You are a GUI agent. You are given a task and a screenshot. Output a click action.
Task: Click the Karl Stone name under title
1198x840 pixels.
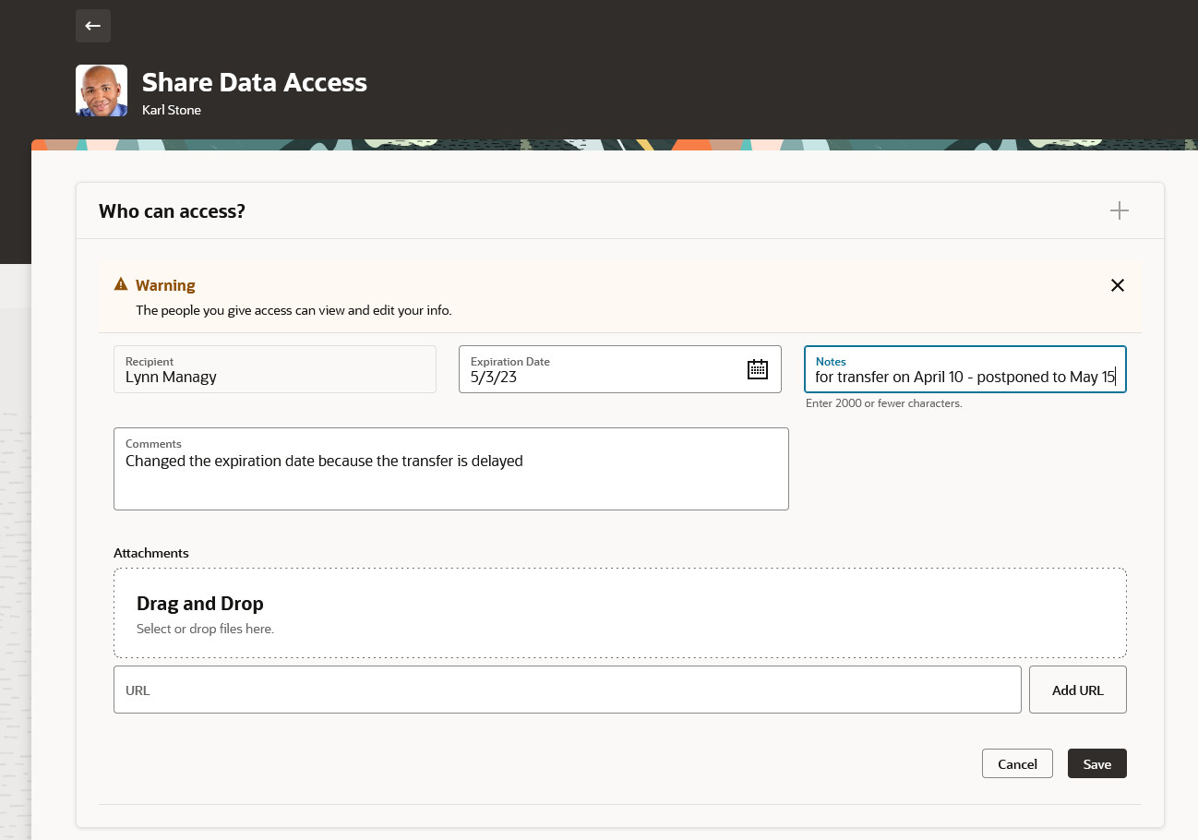(x=171, y=110)
